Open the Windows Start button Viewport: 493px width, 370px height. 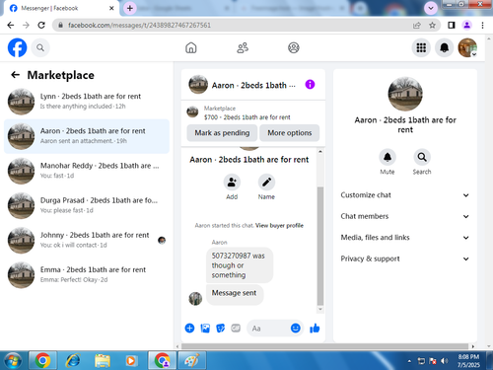tap(13, 361)
